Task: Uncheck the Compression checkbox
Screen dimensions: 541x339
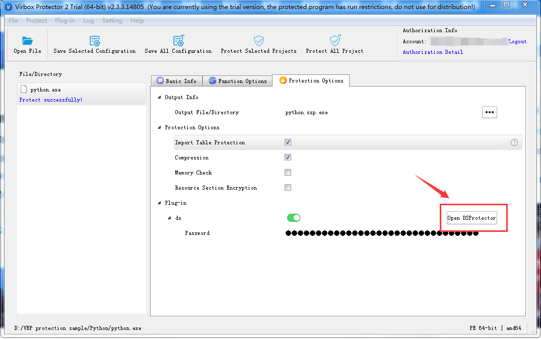Action: [288, 157]
